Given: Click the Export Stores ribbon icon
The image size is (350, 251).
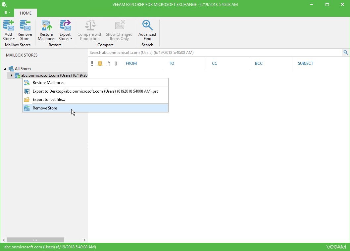Looking at the screenshot, I should tap(65, 25).
